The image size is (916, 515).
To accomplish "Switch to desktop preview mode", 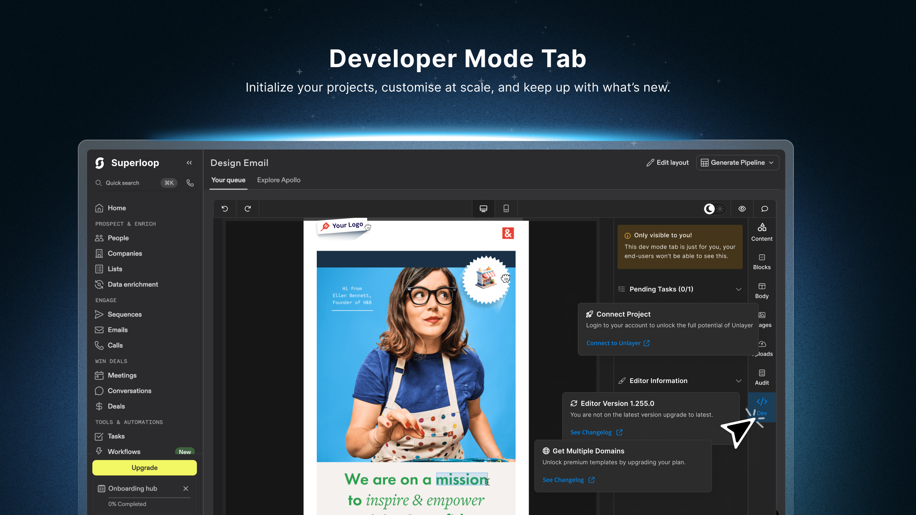I will click(x=483, y=209).
